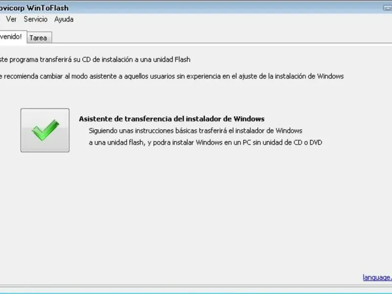Switch to the Tarea tab
The height and width of the screenshot is (294, 392).
pos(38,38)
